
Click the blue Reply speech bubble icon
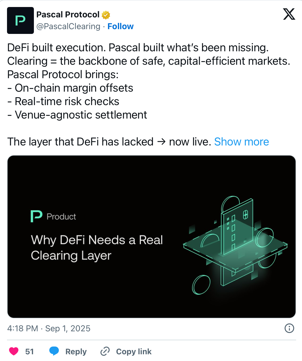pyautogui.click(x=54, y=351)
